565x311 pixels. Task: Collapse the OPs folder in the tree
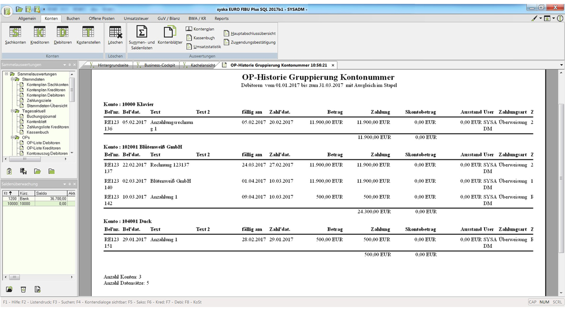click(x=12, y=138)
